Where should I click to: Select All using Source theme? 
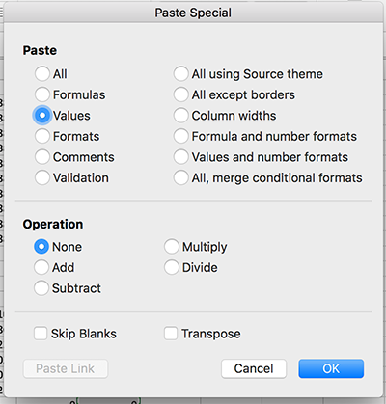[180, 74]
